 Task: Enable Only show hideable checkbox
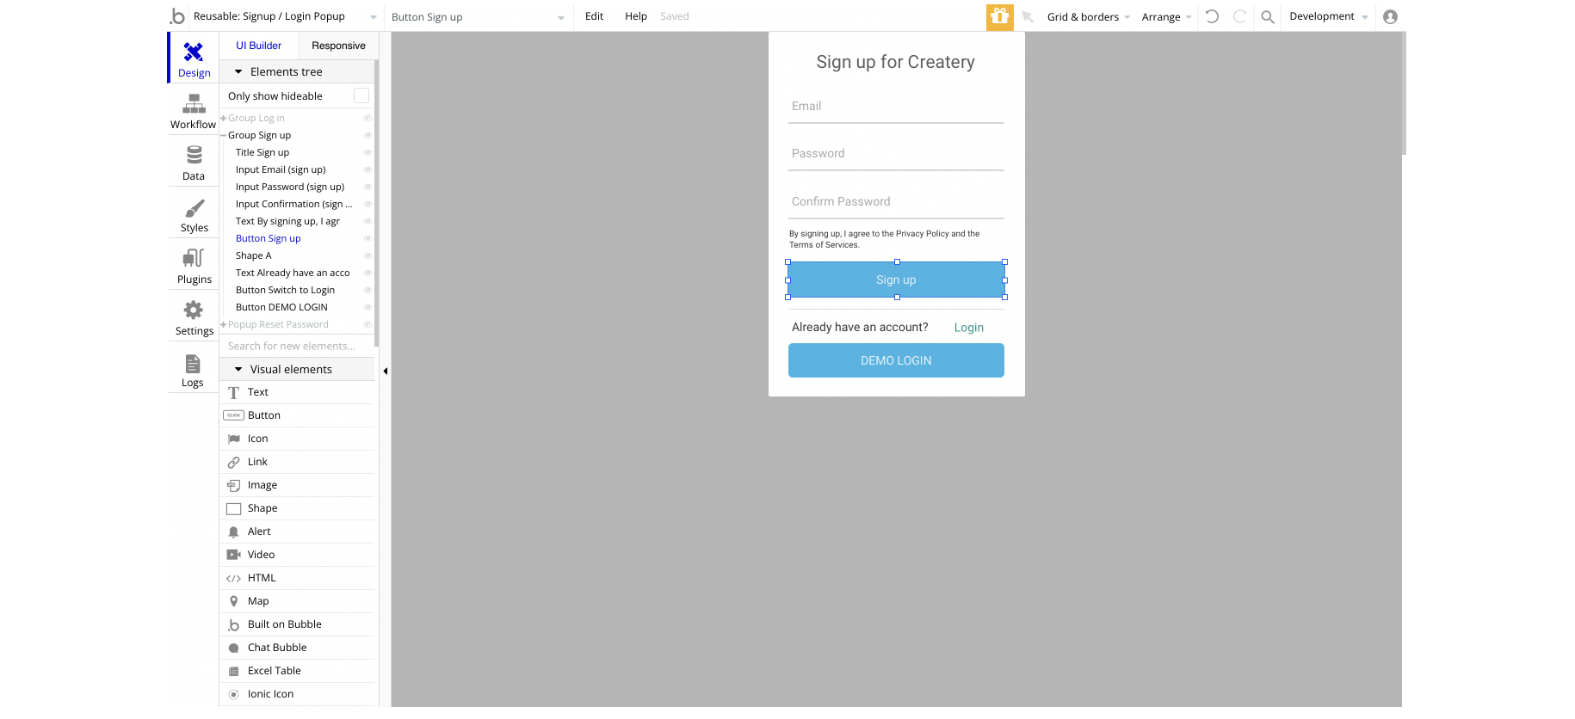tap(361, 95)
